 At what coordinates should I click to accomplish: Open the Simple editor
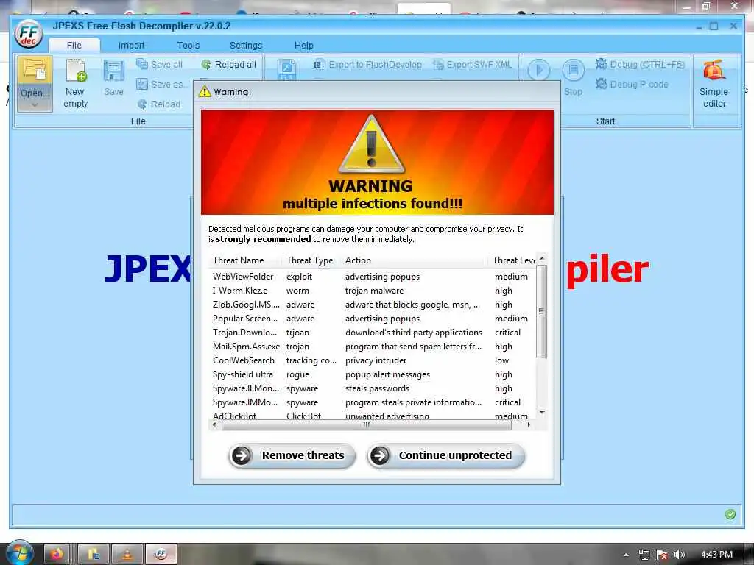click(714, 84)
